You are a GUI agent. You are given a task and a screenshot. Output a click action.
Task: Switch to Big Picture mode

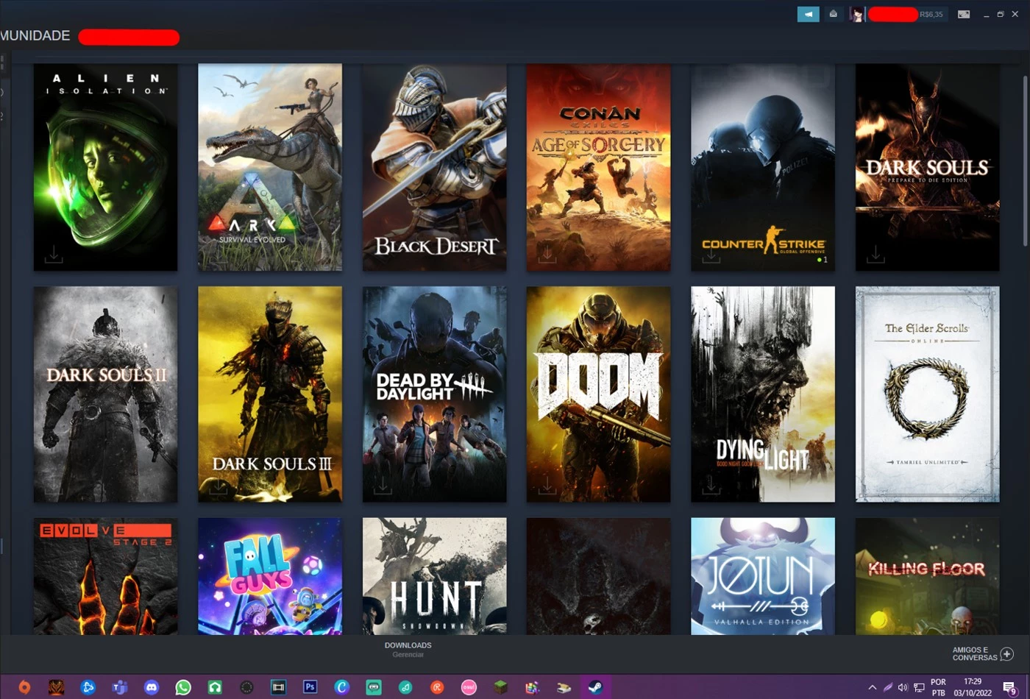(964, 14)
